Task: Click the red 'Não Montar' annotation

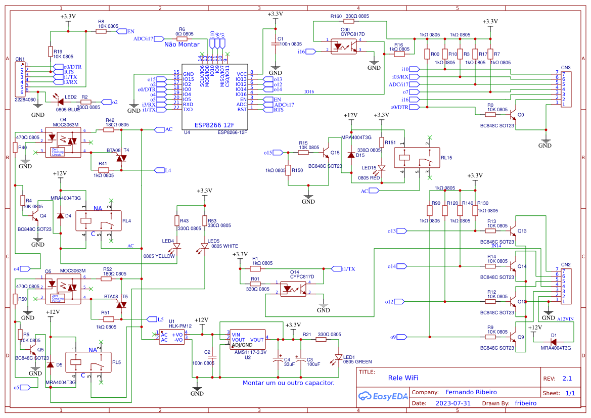Action: pos(182,44)
